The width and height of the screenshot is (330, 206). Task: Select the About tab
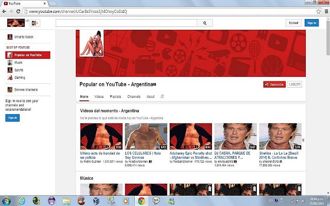[x=151, y=96]
